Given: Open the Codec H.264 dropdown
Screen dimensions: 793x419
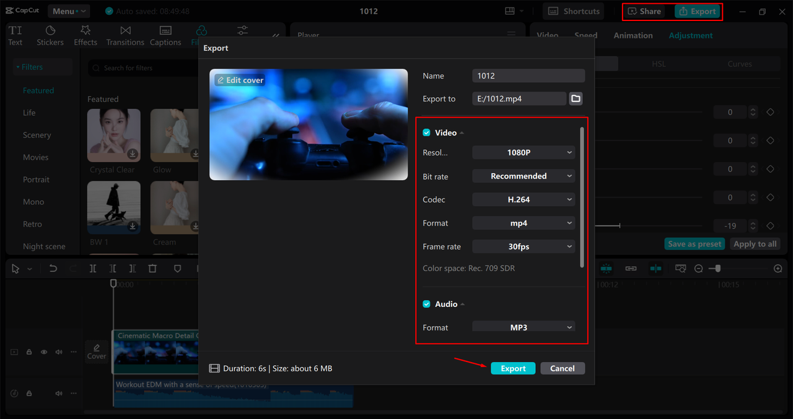Looking at the screenshot, I should [524, 199].
